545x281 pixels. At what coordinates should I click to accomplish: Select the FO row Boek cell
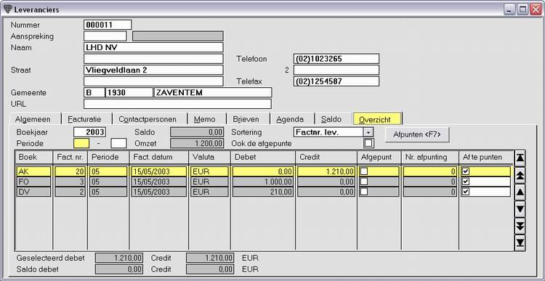(33, 182)
